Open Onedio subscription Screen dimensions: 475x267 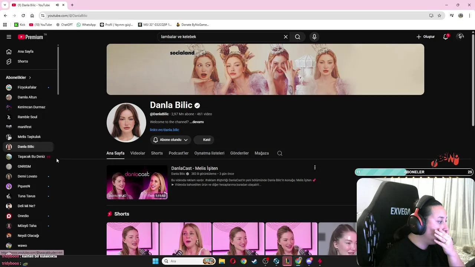(x=29, y=216)
